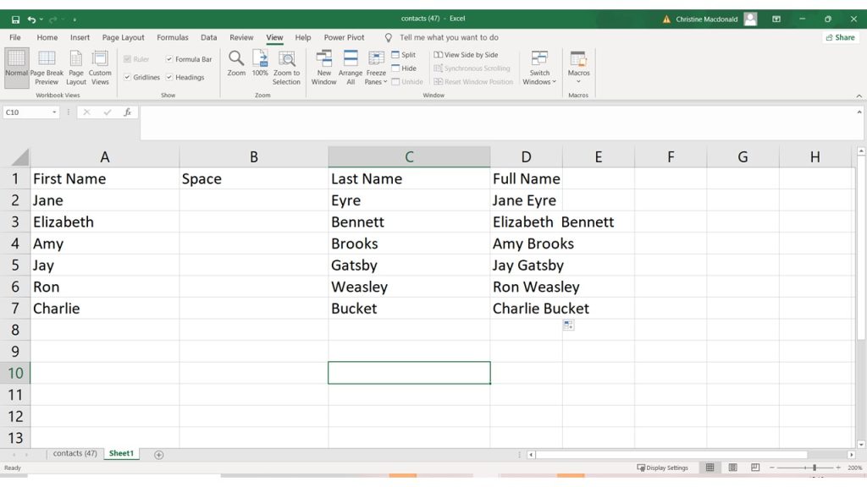Image resolution: width=867 pixels, height=487 pixels.
Task: Click the Save icon in title bar
Action: click(x=15, y=19)
